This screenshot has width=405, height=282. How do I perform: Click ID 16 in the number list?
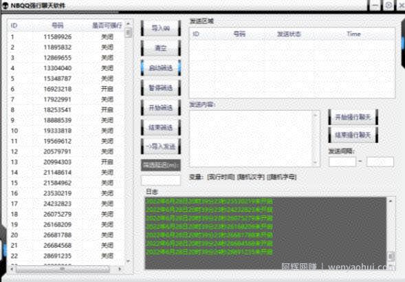pos(14,193)
